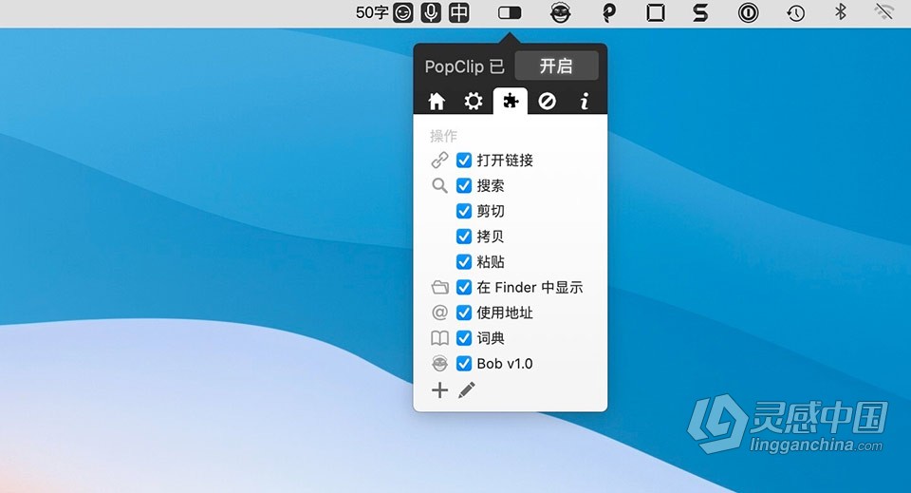Click the 词典 label

pyautogui.click(x=491, y=338)
